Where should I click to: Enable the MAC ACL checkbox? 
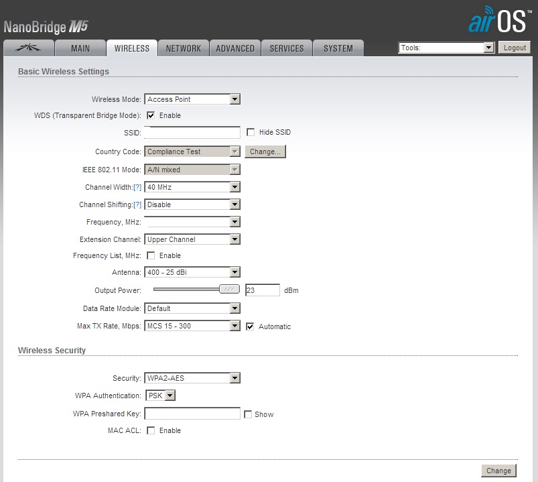[x=151, y=430]
